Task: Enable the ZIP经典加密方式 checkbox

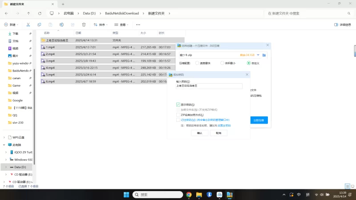Action: (x=178, y=115)
